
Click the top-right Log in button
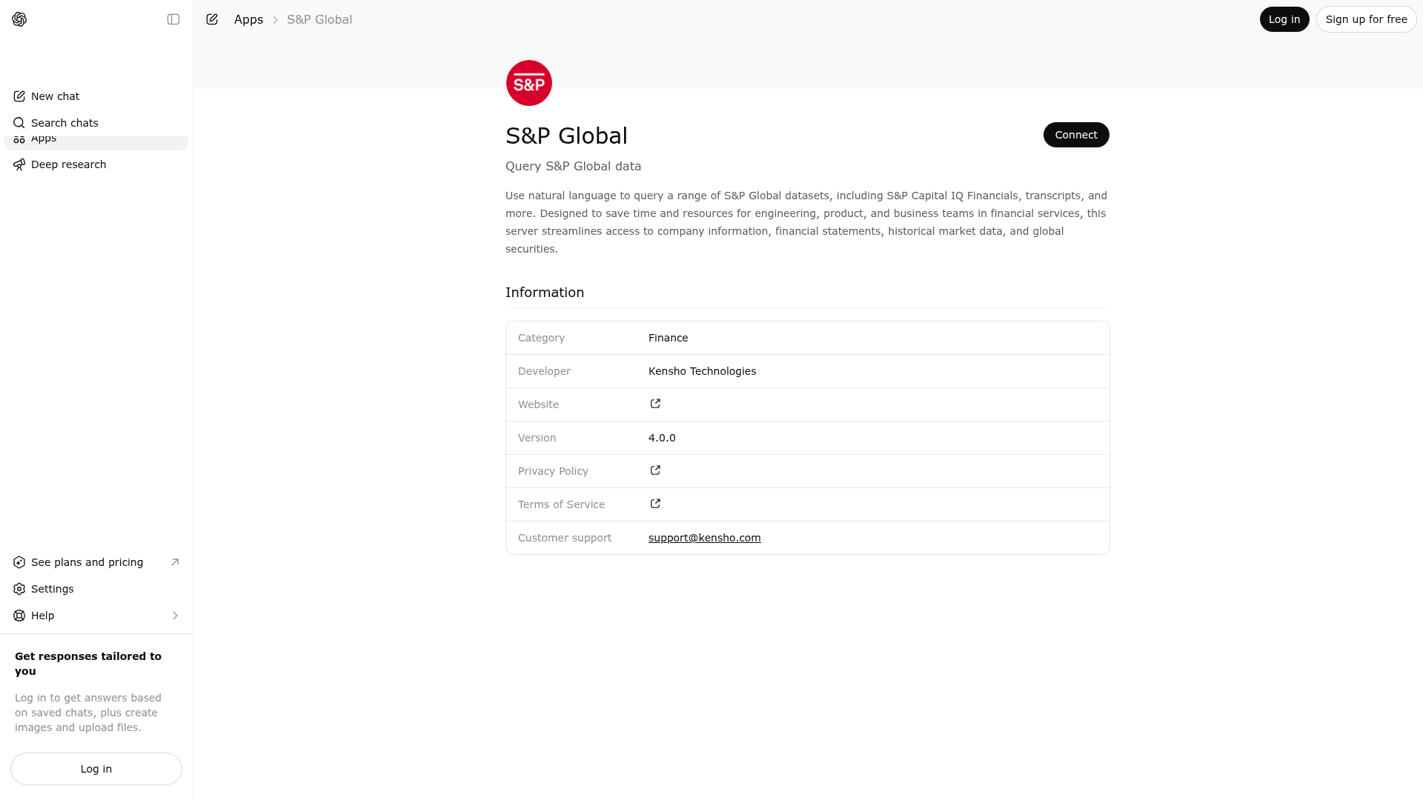[1284, 19]
